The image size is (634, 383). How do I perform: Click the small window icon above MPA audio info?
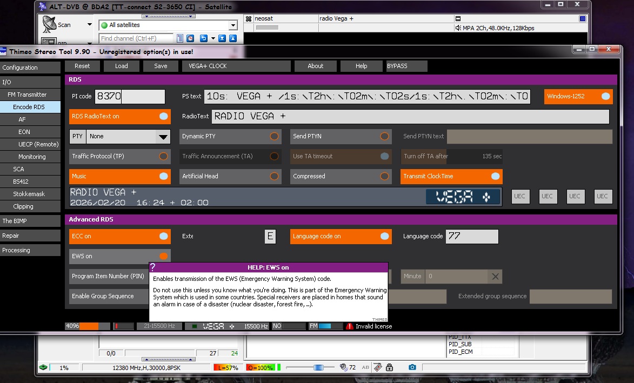tap(458, 18)
